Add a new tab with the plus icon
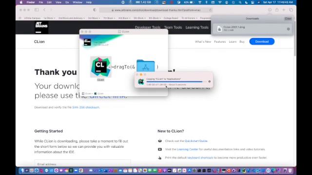 (x=284, y=10)
